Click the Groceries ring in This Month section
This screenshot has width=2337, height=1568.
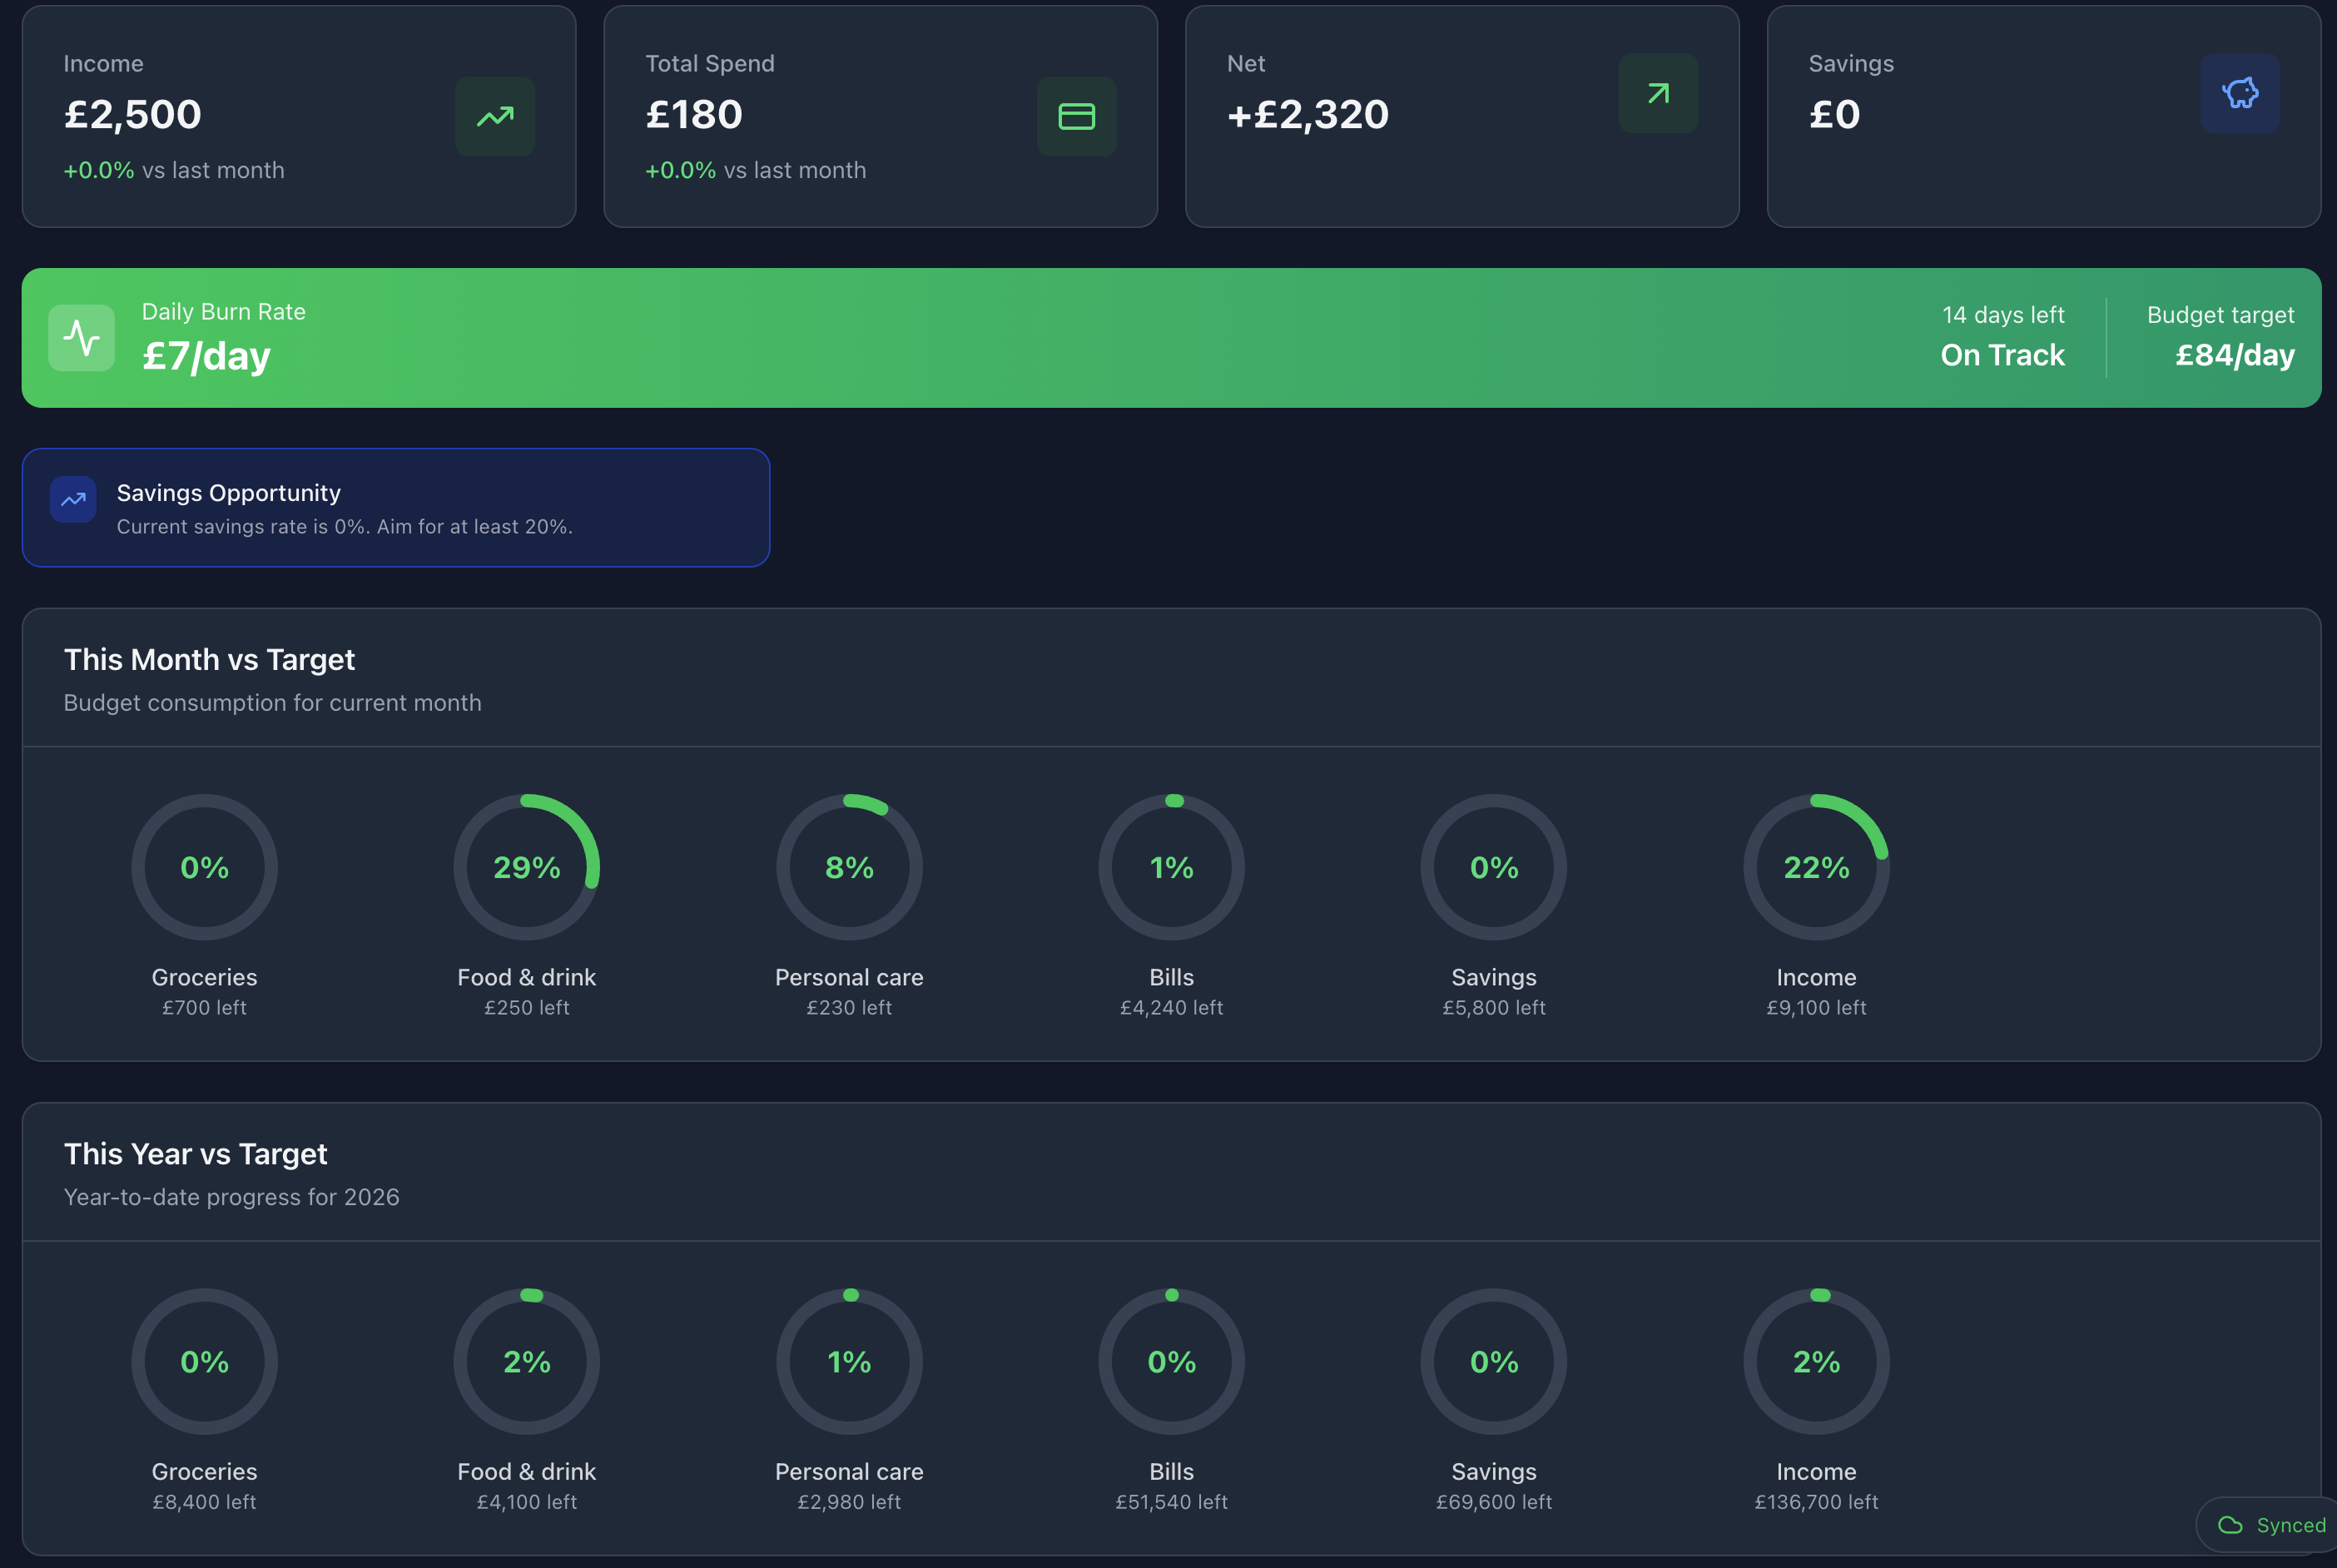[204, 867]
